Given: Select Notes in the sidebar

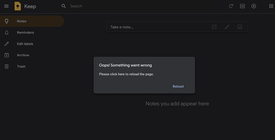Looking at the screenshot, I should point(22,21).
